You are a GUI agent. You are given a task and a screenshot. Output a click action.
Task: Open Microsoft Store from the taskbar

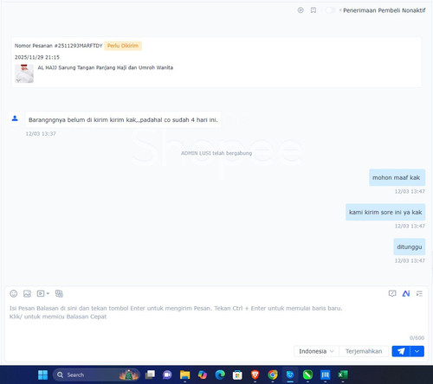pyautogui.click(x=237, y=374)
